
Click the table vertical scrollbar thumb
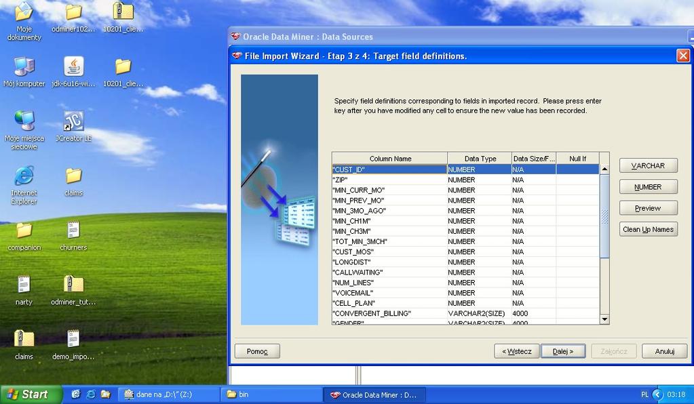[x=604, y=216]
